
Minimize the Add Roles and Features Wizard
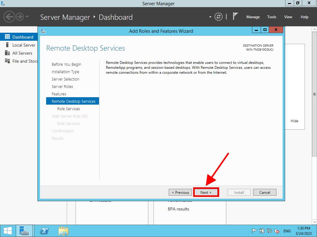[256, 30]
